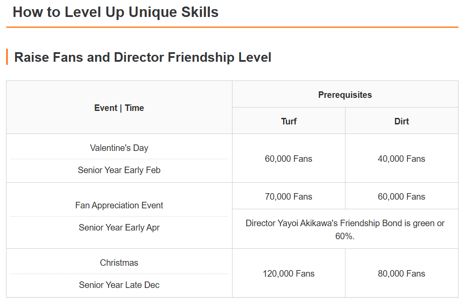Click the "Raise Fans and Director Friendship Level" subheading
The image size is (465, 301).
[143, 57]
